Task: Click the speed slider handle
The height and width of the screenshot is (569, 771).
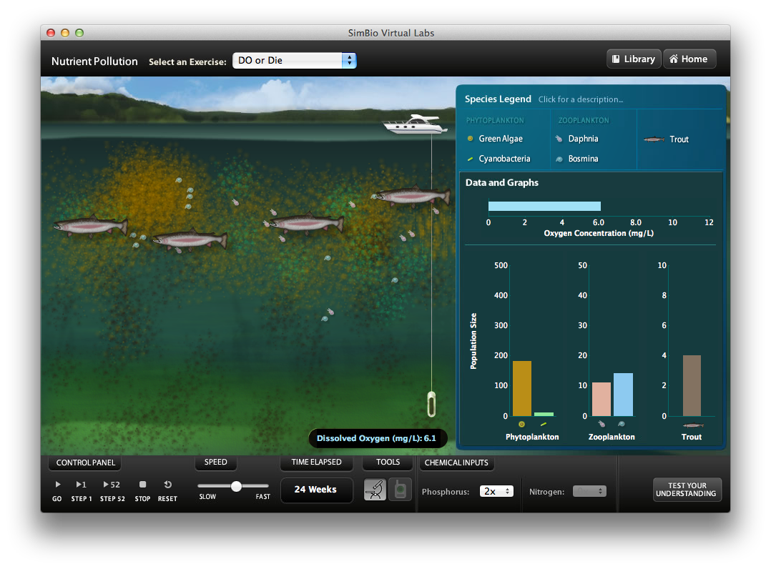Action: [236, 486]
